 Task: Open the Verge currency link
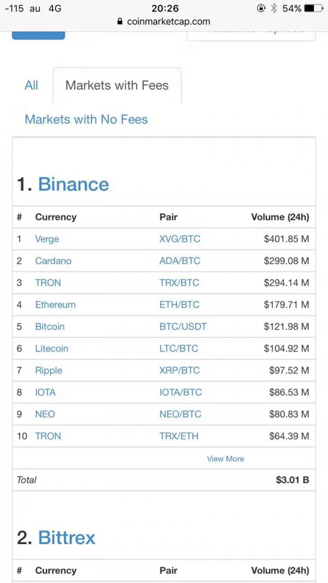pyautogui.click(x=47, y=239)
